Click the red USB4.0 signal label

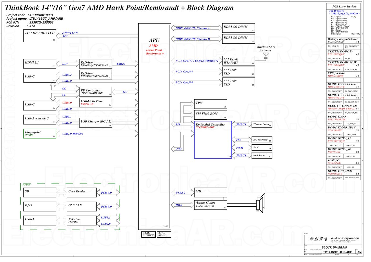pyautogui.click(x=67, y=103)
